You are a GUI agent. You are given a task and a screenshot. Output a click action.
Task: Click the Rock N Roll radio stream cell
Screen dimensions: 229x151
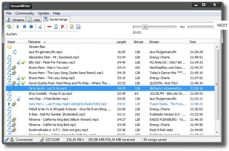161,130
